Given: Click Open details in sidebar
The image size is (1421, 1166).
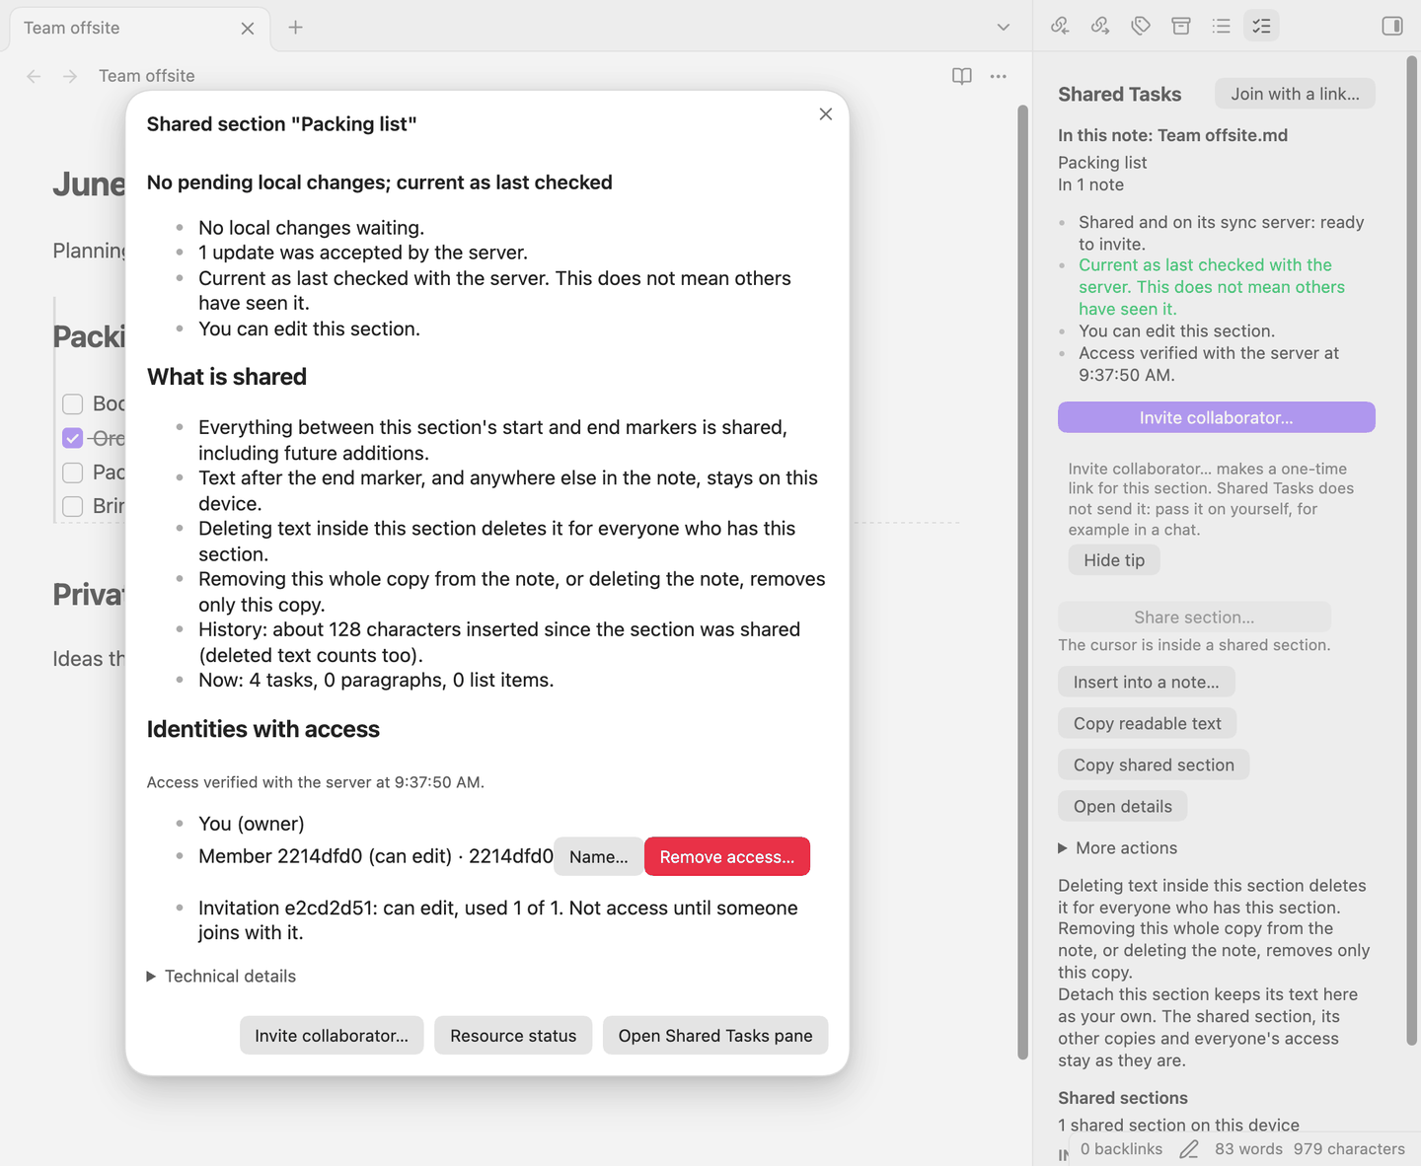Looking at the screenshot, I should (1123, 807).
